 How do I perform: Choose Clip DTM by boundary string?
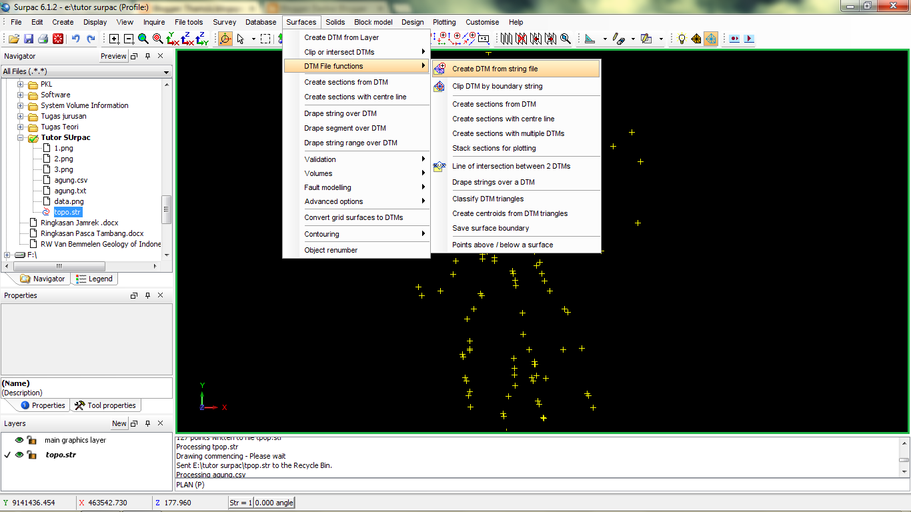pyautogui.click(x=516, y=86)
